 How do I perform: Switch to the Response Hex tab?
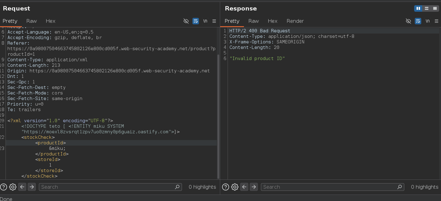pos(273,21)
